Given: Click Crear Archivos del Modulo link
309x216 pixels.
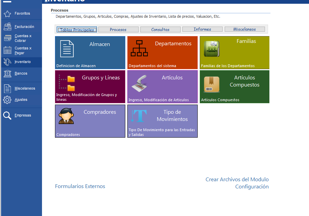Looking at the screenshot, I should click(x=237, y=180).
